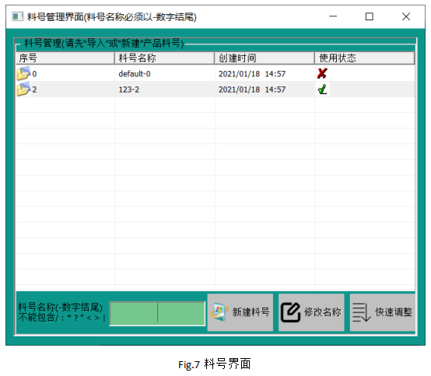Click the folder icon of row 0
The image size is (431, 376).
click(x=23, y=73)
